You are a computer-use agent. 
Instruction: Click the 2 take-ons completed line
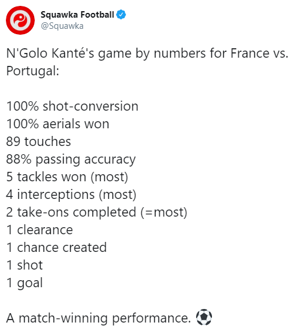click(x=97, y=212)
